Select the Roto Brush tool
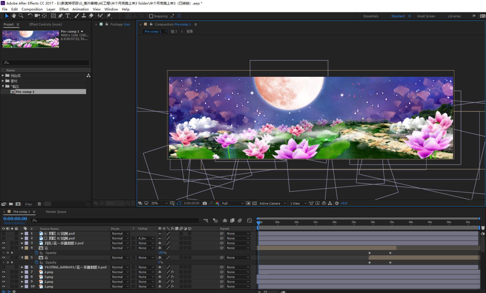 coord(100,16)
